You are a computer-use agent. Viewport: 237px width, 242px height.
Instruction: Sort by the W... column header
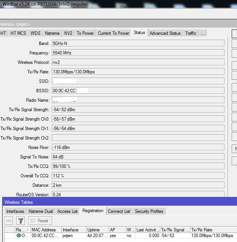[x=131, y=230]
